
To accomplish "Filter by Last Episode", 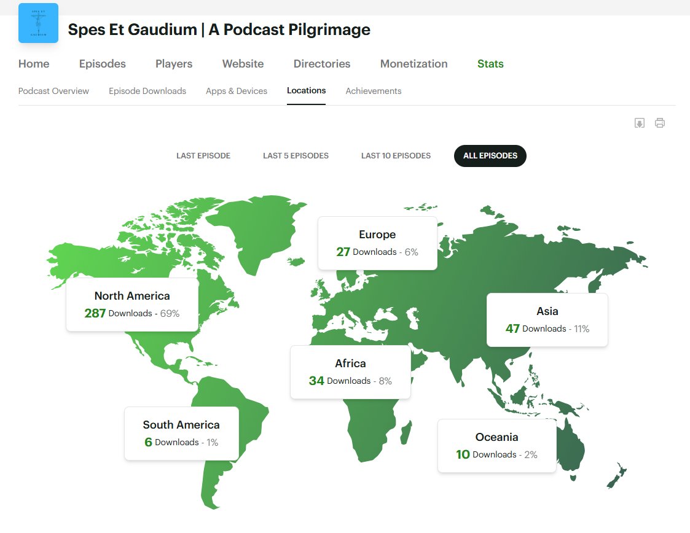I will tap(203, 156).
